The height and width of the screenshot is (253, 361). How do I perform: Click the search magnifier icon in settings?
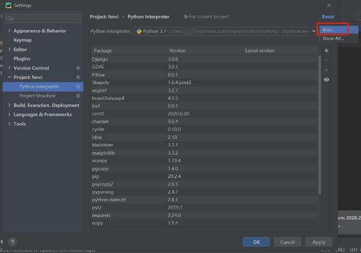[x=10, y=19]
